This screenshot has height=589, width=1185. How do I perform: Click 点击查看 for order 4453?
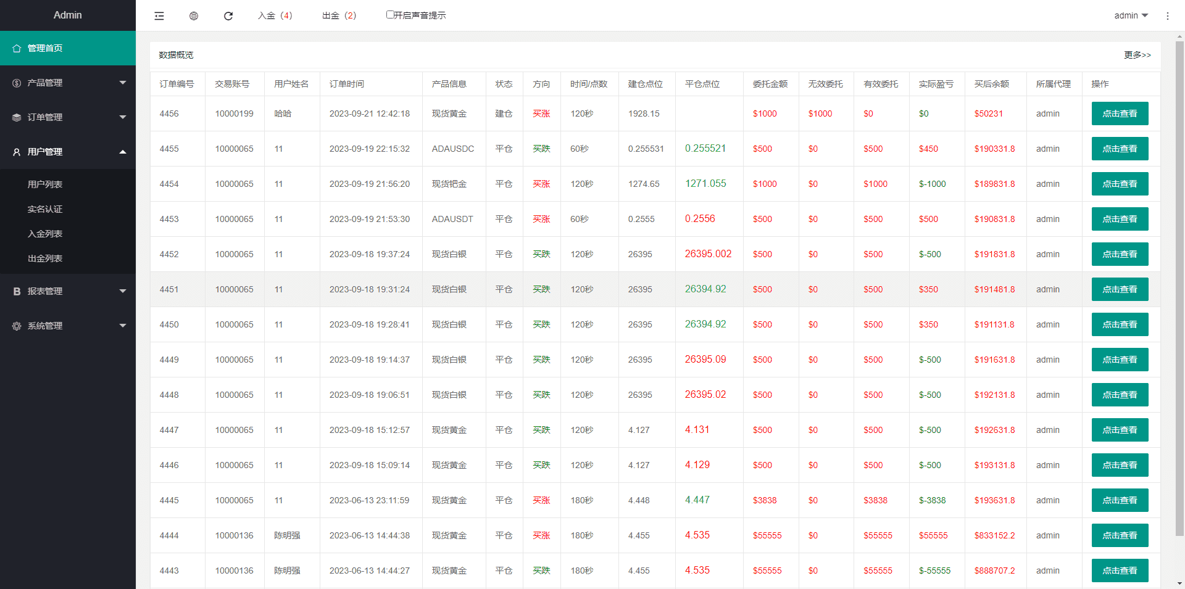(x=1120, y=219)
